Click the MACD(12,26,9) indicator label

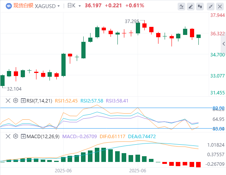pyautogui.click(x=43, y=136)
